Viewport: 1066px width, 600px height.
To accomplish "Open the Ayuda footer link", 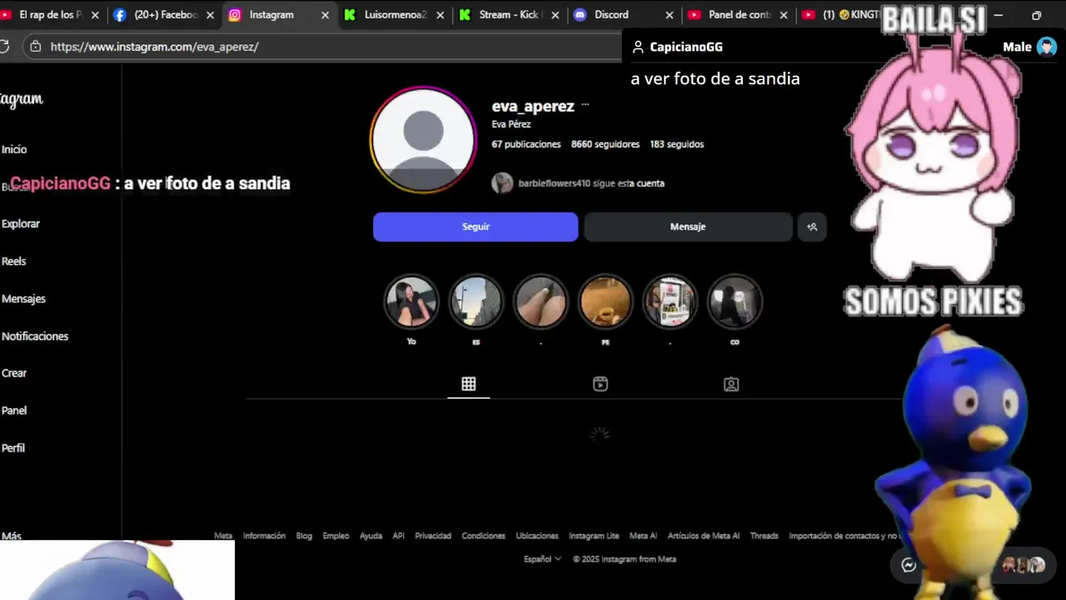I will 371,536.
